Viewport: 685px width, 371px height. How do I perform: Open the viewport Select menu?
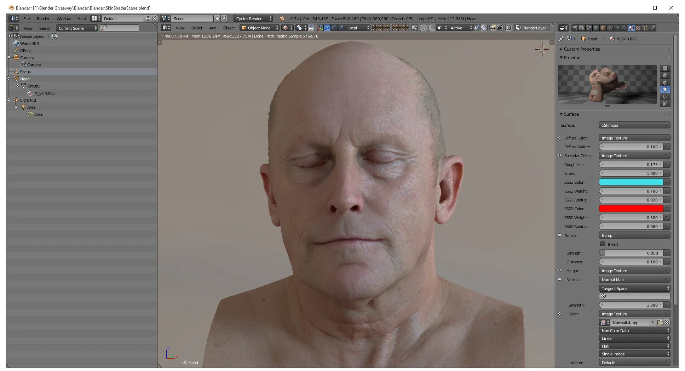pyautogui.click(x=197, y=28)
